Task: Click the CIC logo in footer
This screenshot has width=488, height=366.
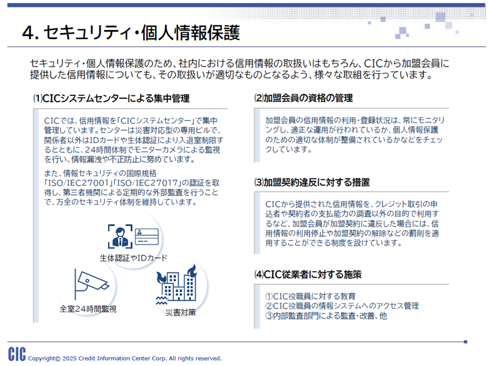Action: point(16,354)
